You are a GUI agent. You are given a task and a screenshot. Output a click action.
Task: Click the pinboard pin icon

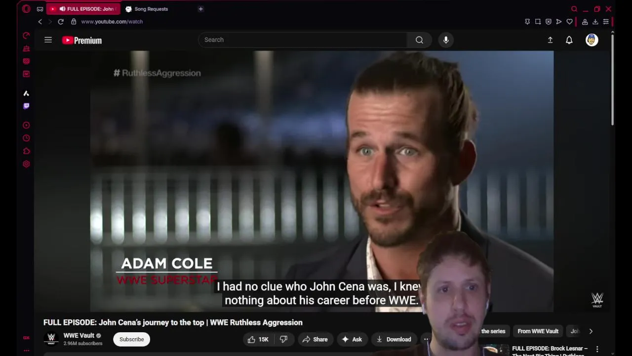coord(527,22)
